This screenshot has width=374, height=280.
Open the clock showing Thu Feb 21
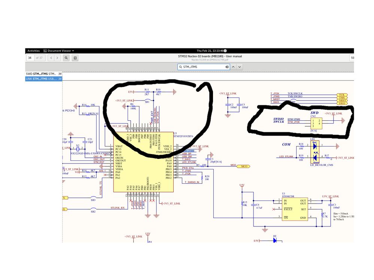(210, 51)
